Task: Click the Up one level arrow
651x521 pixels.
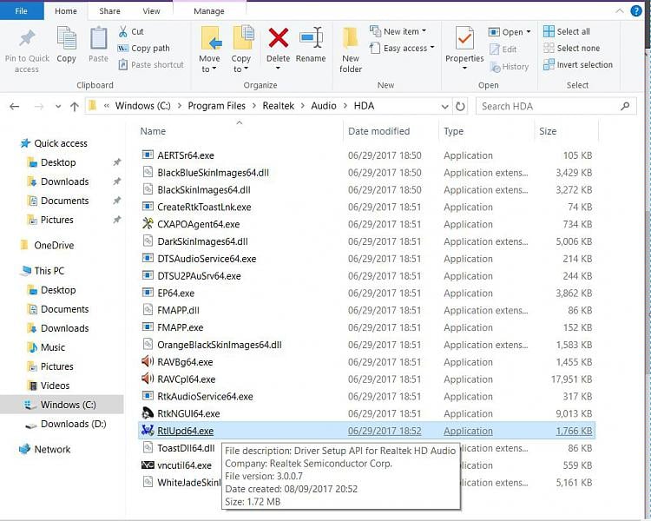Action: (75, 107)
